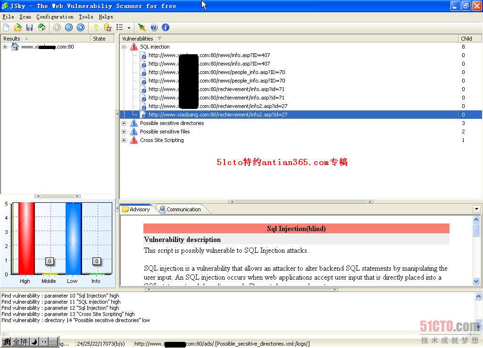Create a new scan with the blank page icon
Image resolution: width=483 pixels, height=348 pixels.
[6, 28]
